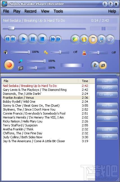
Task: Click the song position seek slider
Action: (x=44, y=28)
